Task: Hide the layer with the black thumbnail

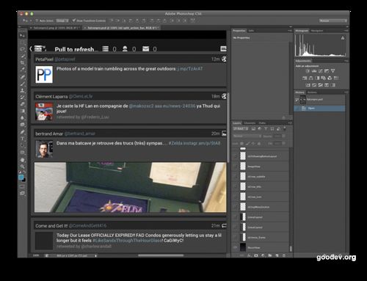Action: [235, 247]
